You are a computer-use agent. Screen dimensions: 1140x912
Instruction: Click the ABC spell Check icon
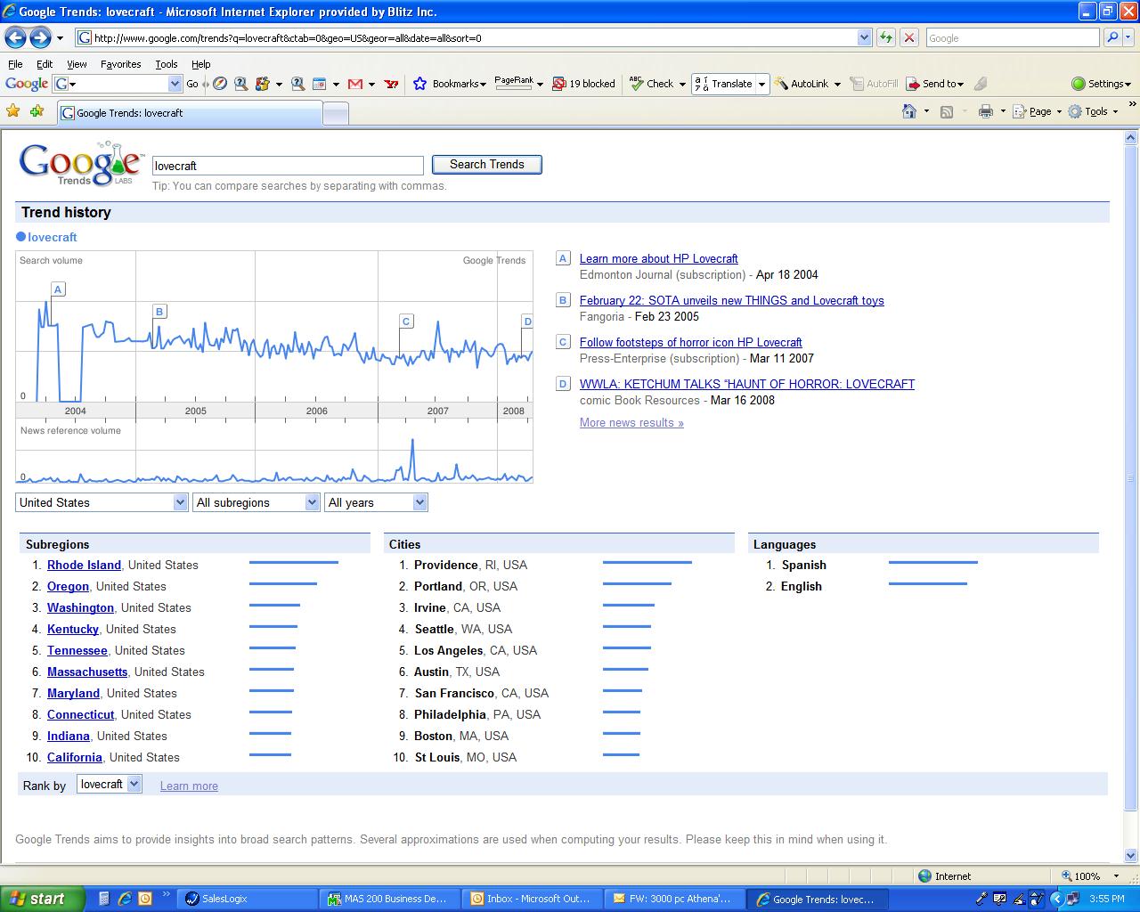click(x=636, y=83)
